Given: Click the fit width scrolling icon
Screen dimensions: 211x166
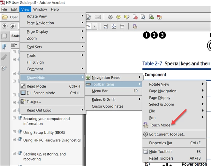Looking at the screenshot, I should pyautogui.click(x=106, y=26).
